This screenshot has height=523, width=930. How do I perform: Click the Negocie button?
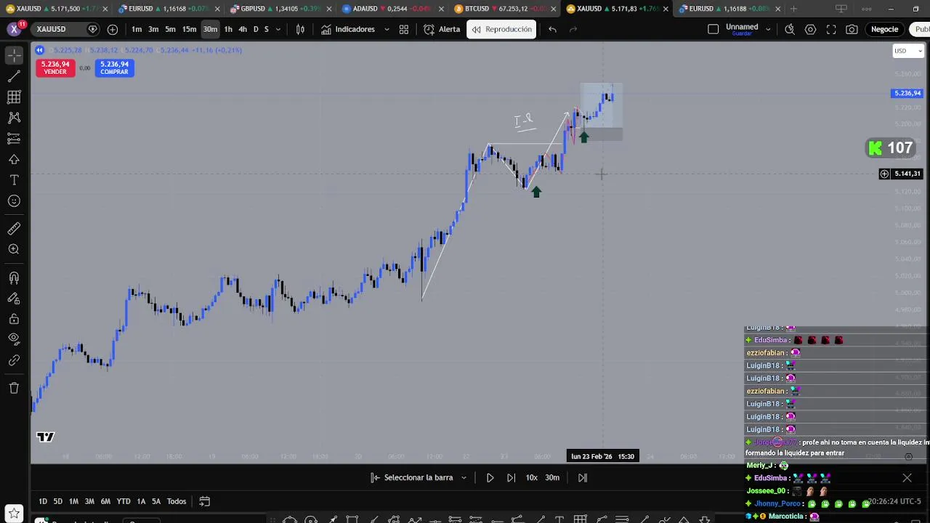(x=884, y=29)
